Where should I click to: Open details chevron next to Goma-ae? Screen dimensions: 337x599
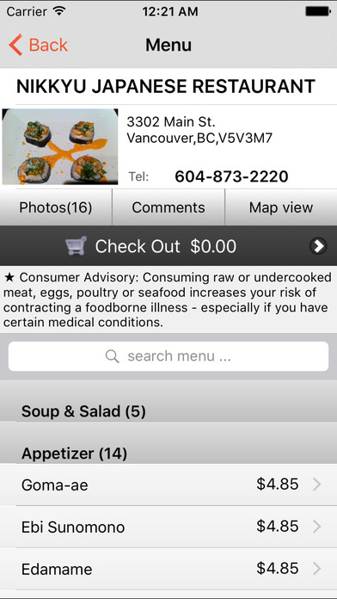[316, 485]
